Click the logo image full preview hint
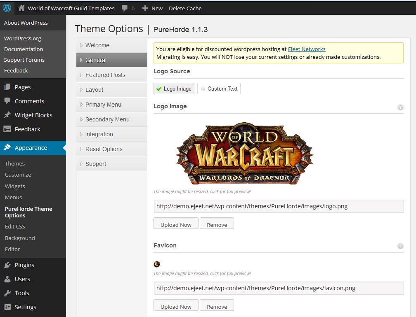416x317 pixels. point(202,191)
